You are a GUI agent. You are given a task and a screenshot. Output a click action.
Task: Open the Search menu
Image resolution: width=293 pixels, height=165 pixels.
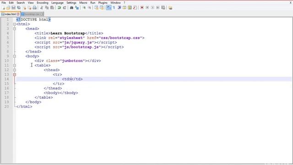point(21,3)
